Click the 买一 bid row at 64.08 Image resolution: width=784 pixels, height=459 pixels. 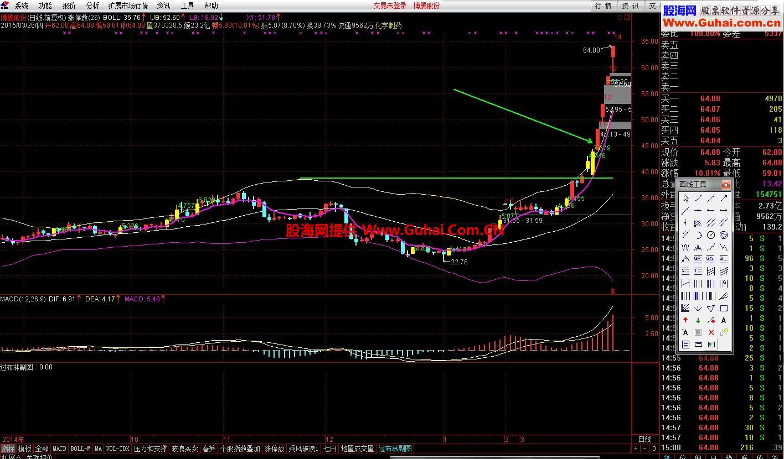click(x=721, y=99)
